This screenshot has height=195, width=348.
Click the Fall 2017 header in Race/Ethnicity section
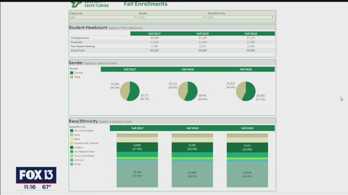(138, 128)
